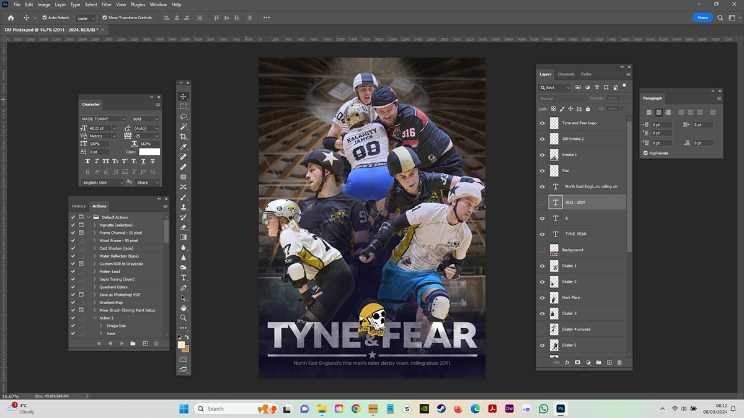
Task: Select the Lasso tool
Action: click(184, 116)
